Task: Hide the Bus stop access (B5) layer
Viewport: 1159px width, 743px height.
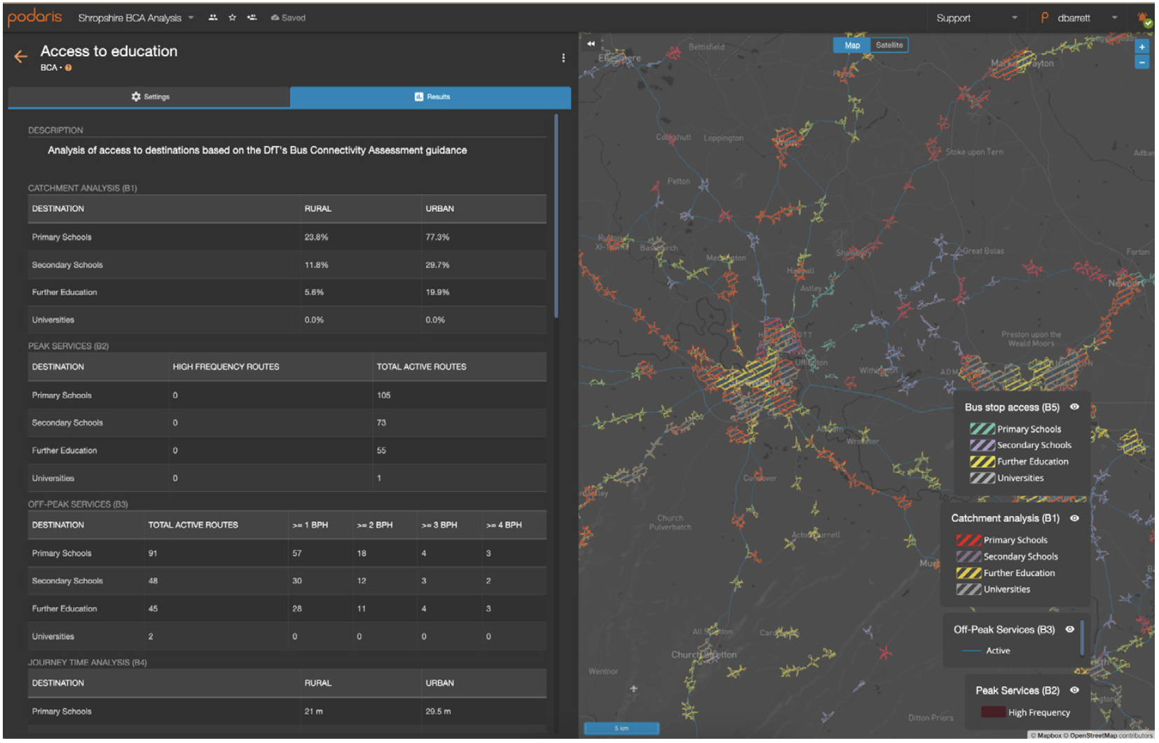Action: [1074, 407]
